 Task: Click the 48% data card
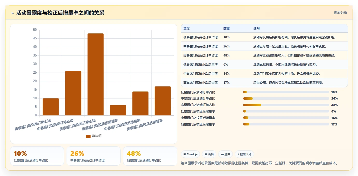pyautogui.click(x=150, y=156)
